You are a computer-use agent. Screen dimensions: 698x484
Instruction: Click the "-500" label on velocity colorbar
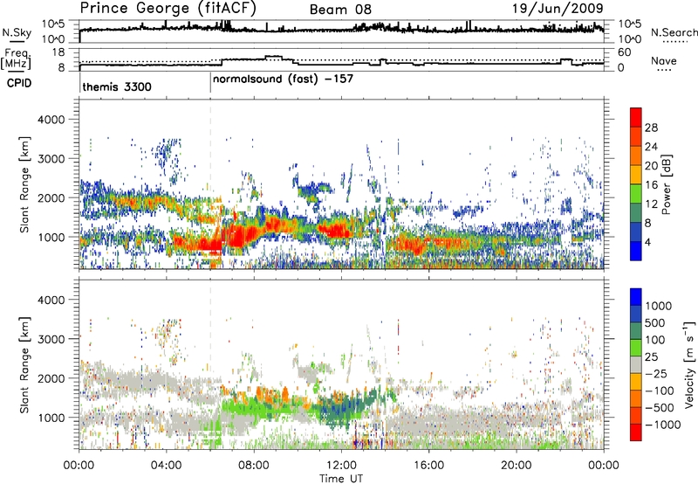click(x=660, y=408)
